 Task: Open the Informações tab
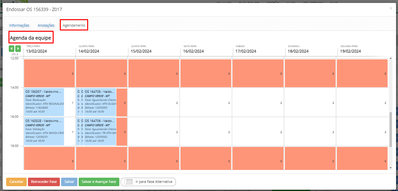pos(19,25)
